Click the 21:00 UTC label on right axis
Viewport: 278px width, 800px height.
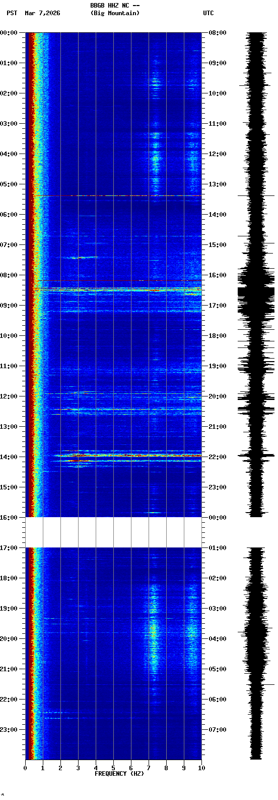click(x=218, y=427)
